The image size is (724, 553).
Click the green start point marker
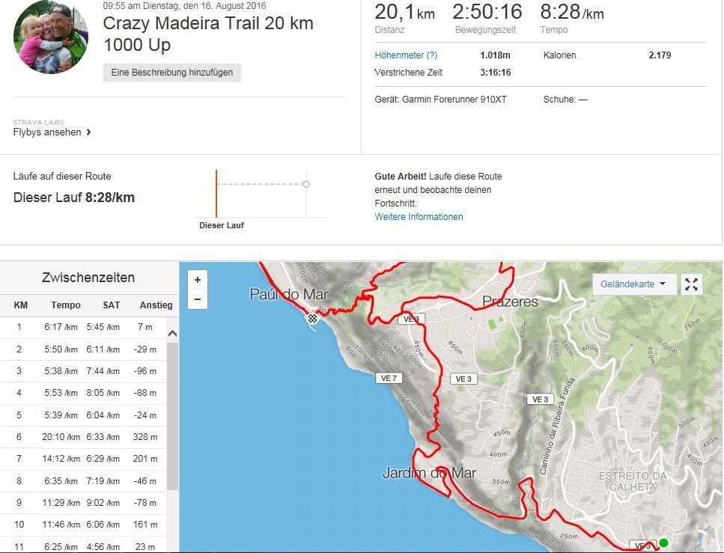(663, 543)
